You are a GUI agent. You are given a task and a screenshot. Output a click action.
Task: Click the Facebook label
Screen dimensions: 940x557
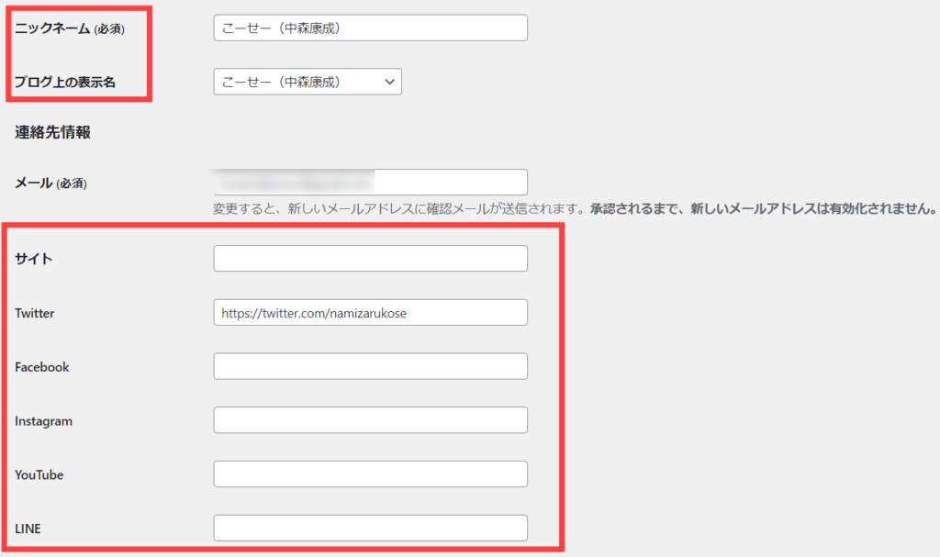pyautogui.click(x=42, y=367)
